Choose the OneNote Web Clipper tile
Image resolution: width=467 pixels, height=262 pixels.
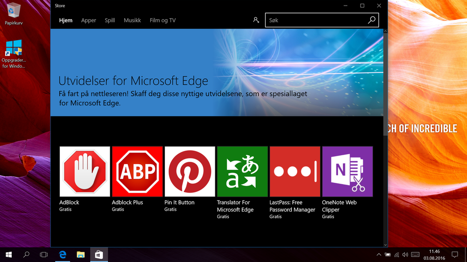pos(347,171)
